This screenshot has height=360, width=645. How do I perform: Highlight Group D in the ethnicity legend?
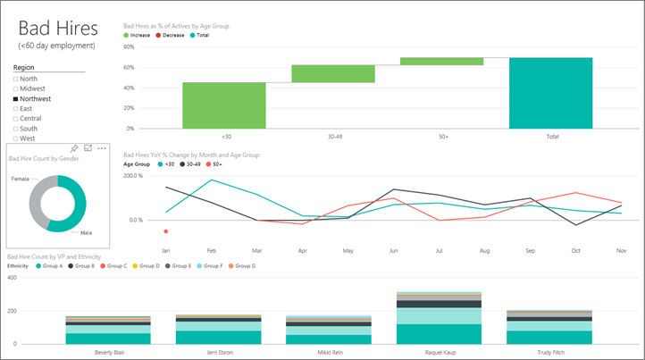click(x=135, y=266)
